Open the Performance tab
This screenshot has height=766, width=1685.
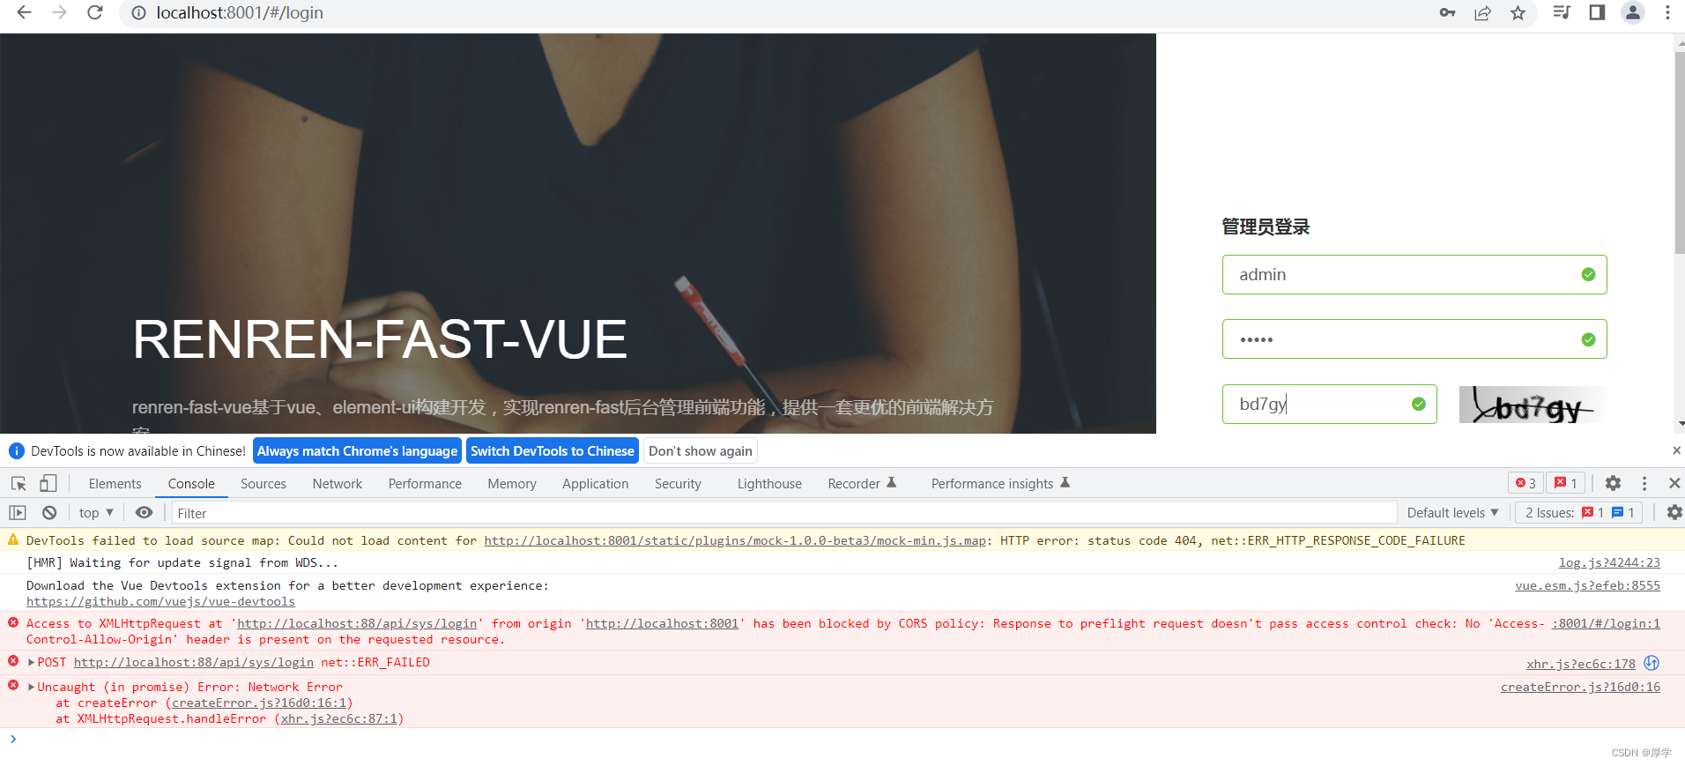click(x=425, y=483)
